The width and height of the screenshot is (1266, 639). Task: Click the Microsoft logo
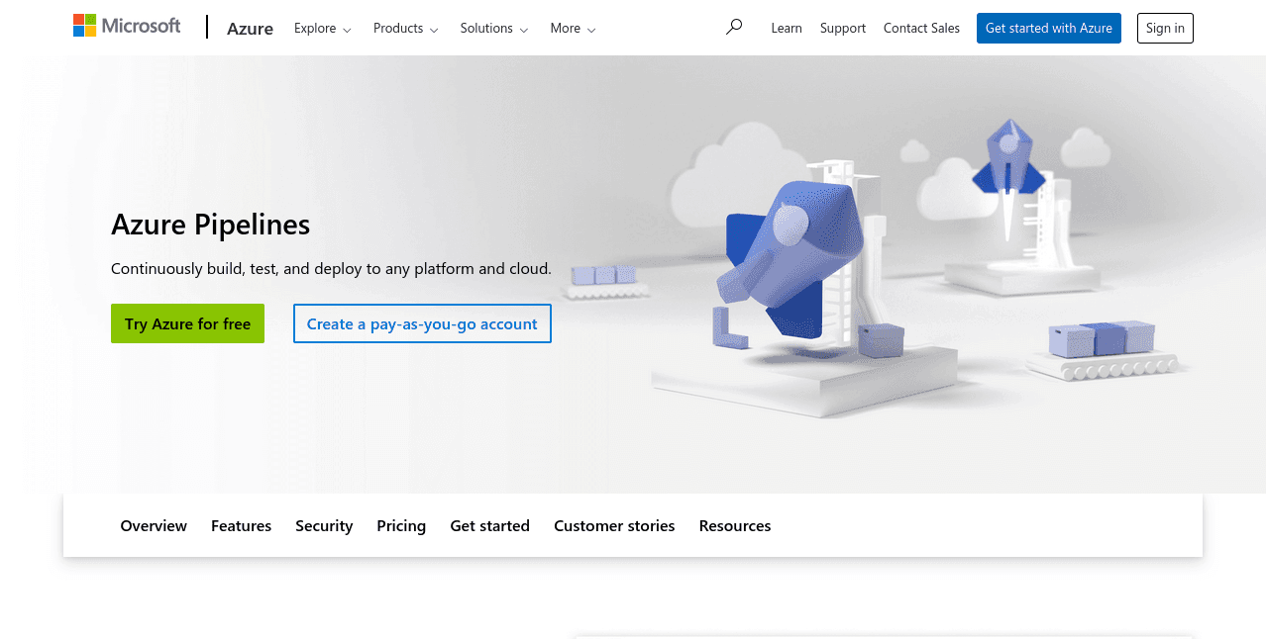(127, 27)
